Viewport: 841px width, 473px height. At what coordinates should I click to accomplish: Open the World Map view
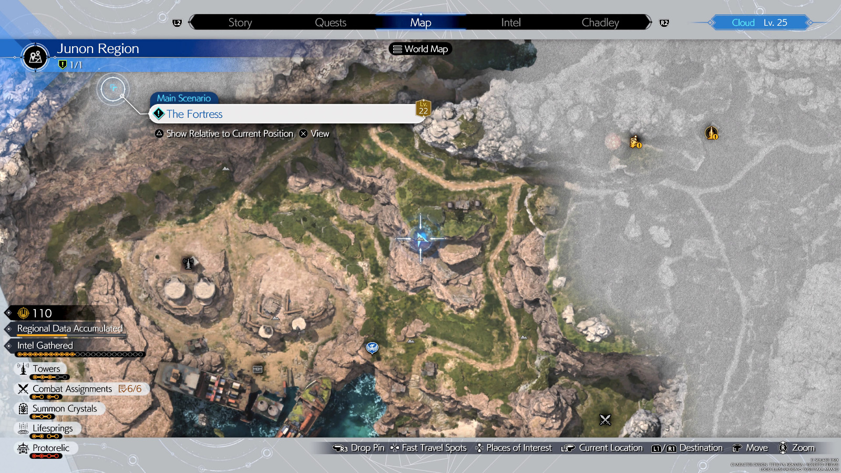coord(419,49)
